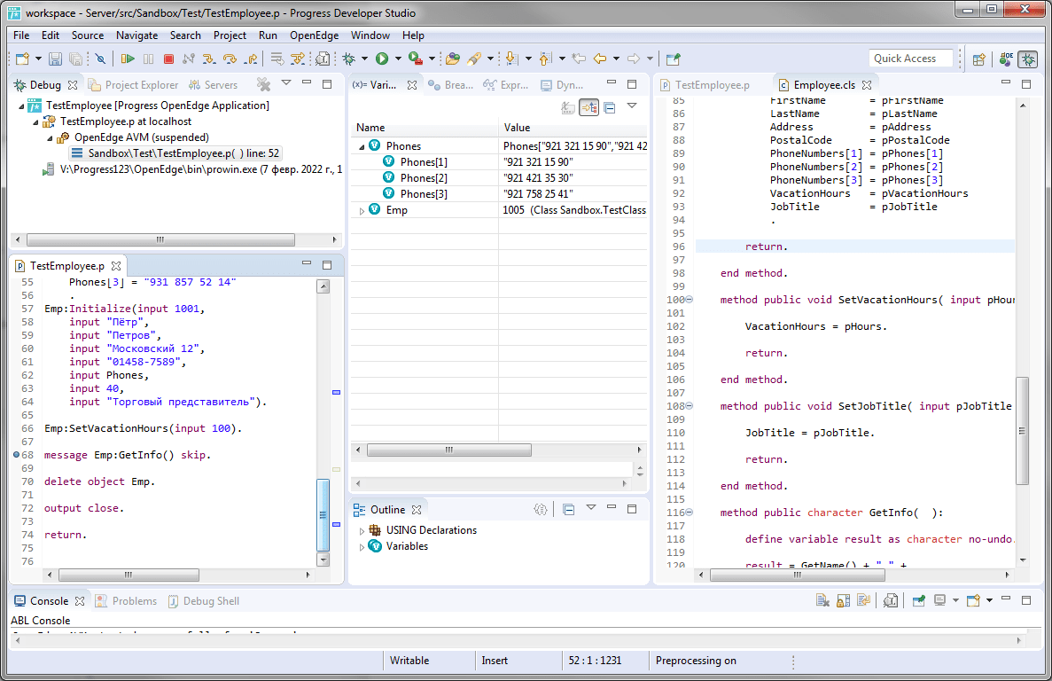Open the Run menu
The image size is (1052, 681).
tap(268, 35)
